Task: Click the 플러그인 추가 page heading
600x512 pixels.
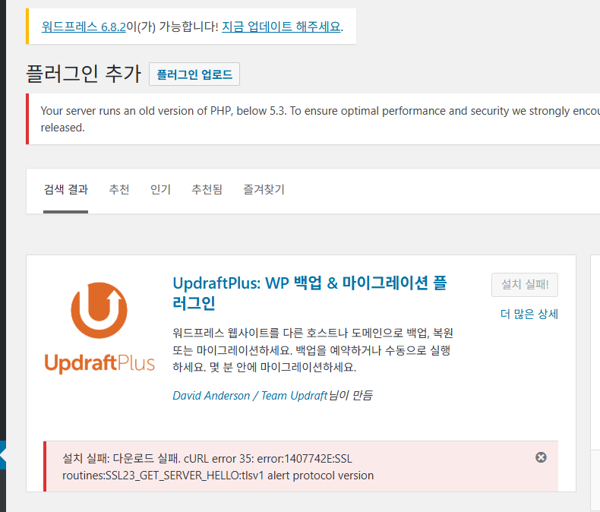Action: [84, 74]
